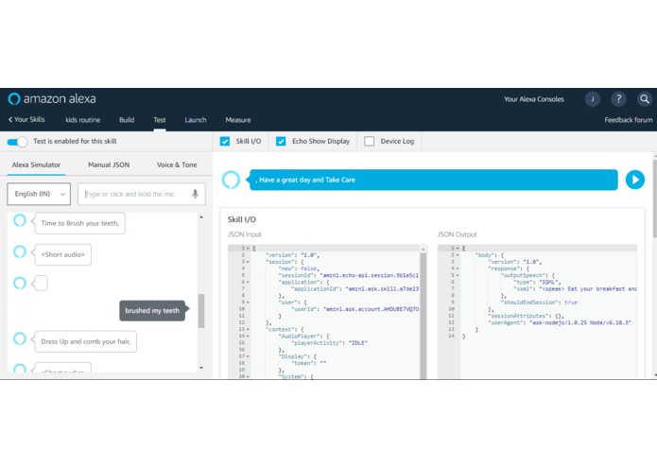Switch to the Build tab

pyautogui.click(x=127, y=120)
